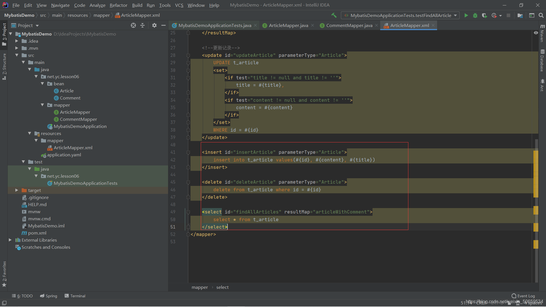546x307 pixels.
Task: Close the CommentMapper.java tab
Action: point(377,25)
